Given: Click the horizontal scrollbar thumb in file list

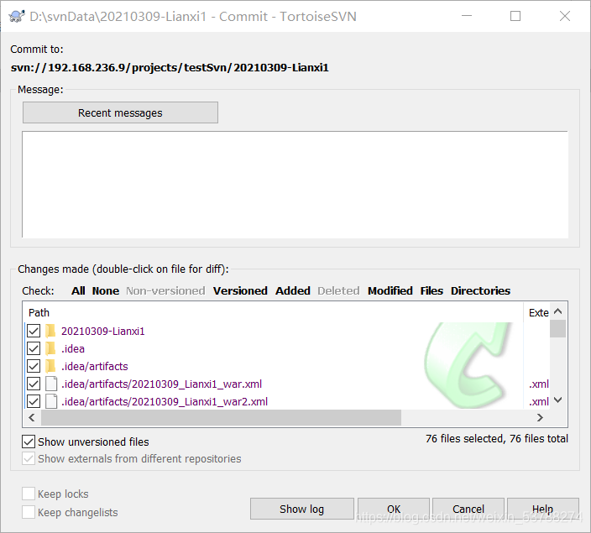Looking at the screenshot, I should (222, 417).
